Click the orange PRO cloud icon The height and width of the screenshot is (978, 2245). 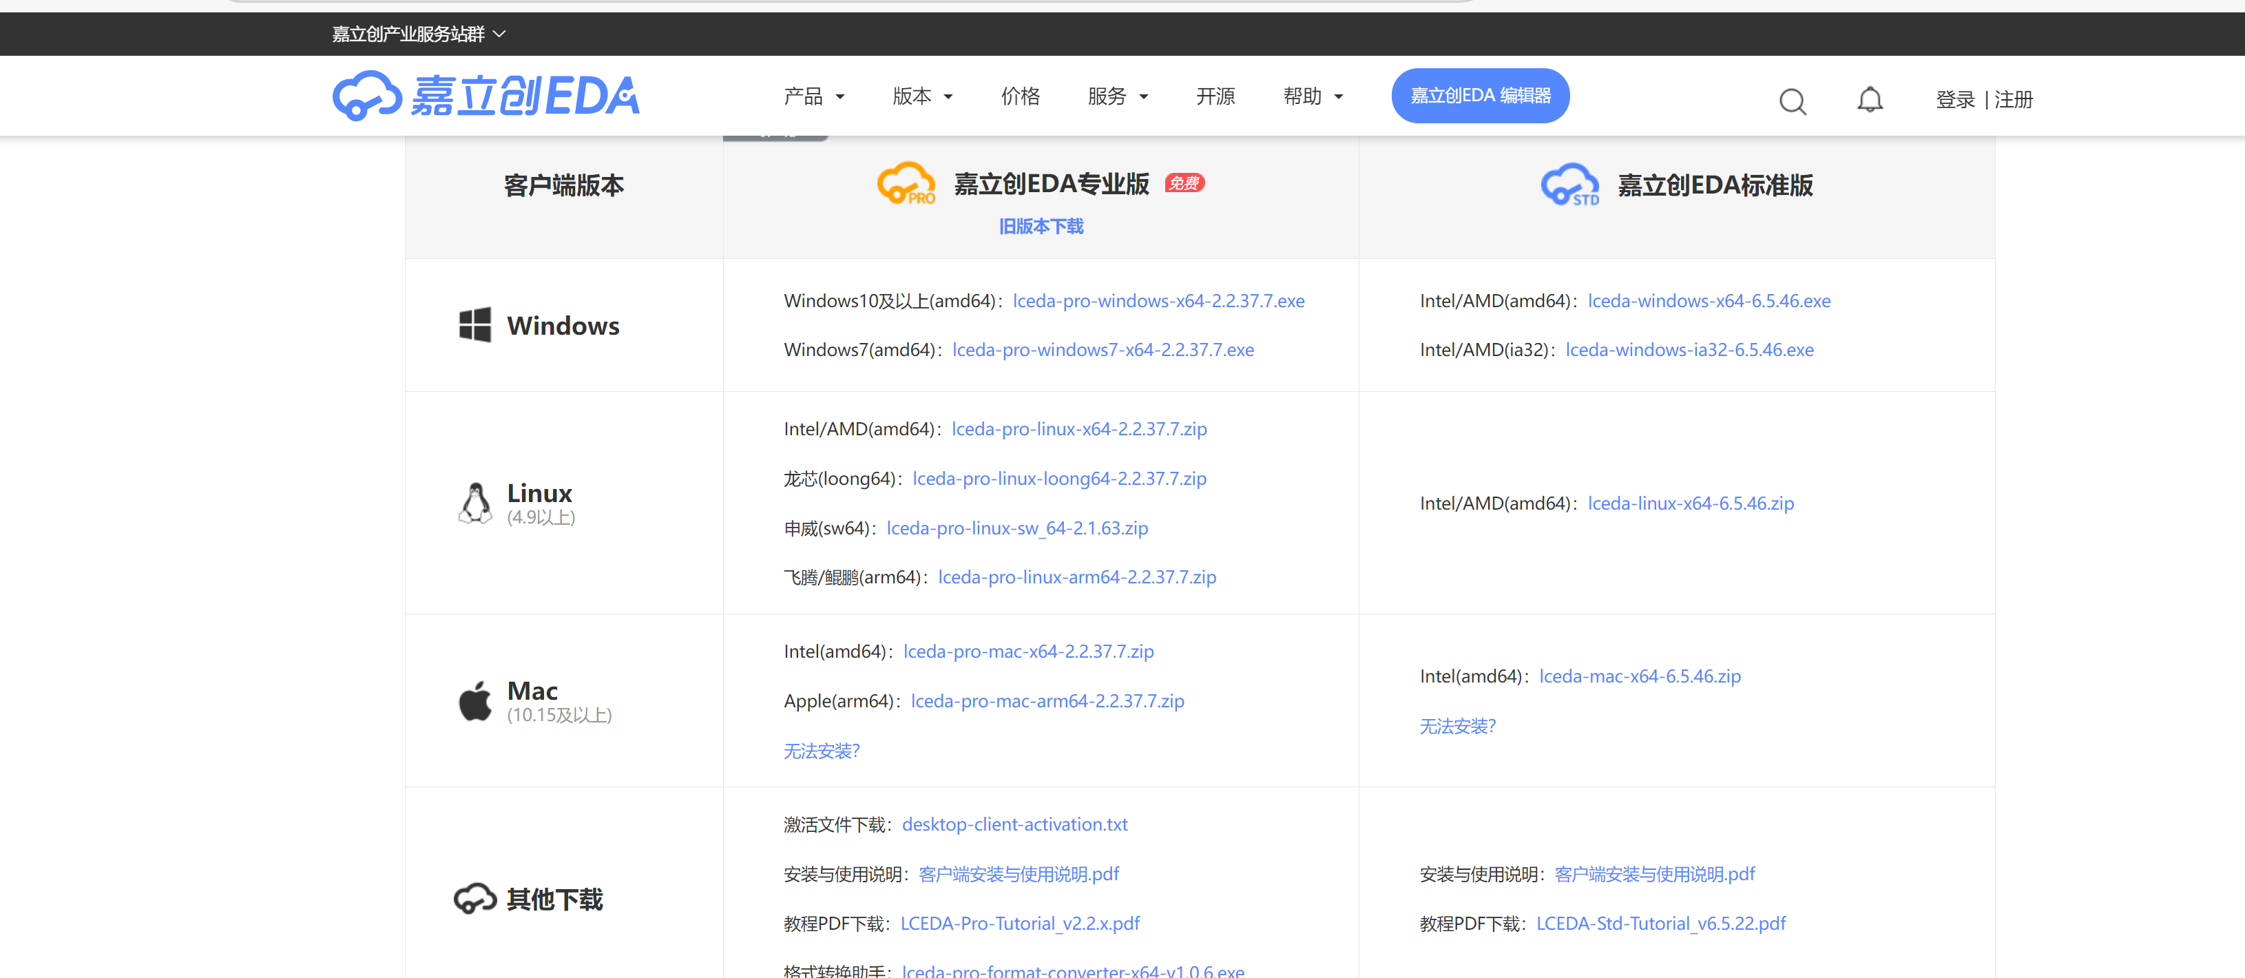(x=906, y=184)
